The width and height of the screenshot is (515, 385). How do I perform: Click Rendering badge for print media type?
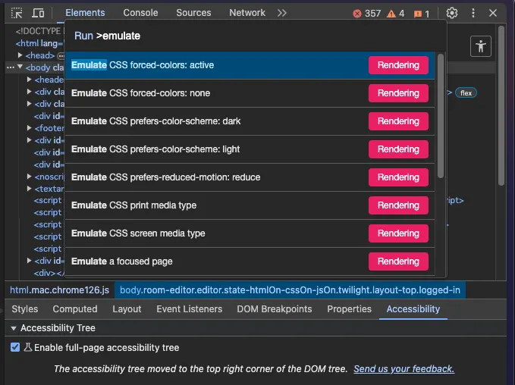click(x=398, y=205)
